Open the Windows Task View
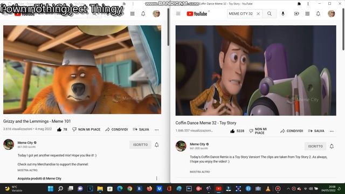The width and height of the screenshot is (345, 194). coord(71,189)
